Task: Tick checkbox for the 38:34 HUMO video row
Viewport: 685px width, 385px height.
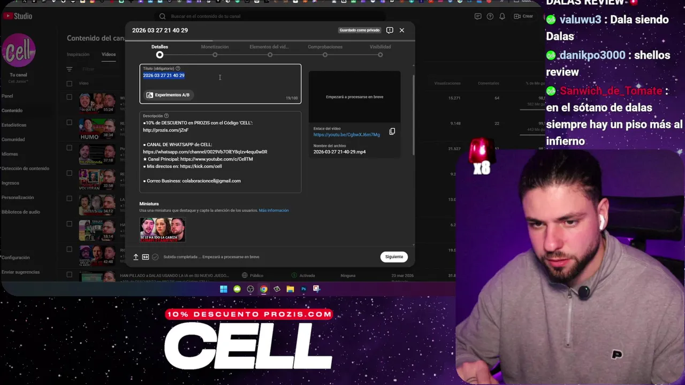Action: (x=69, y=122)
